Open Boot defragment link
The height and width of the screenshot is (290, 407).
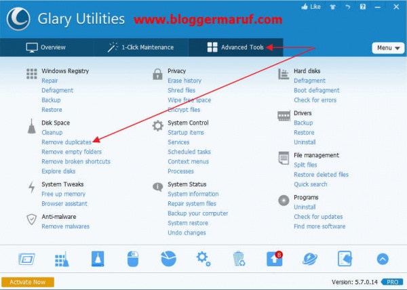317,90
